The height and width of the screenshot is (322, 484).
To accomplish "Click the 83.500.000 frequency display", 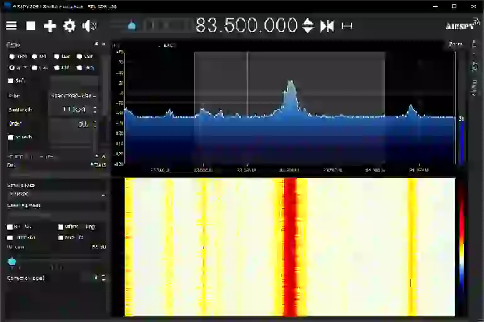I will [x=246, y=25].
